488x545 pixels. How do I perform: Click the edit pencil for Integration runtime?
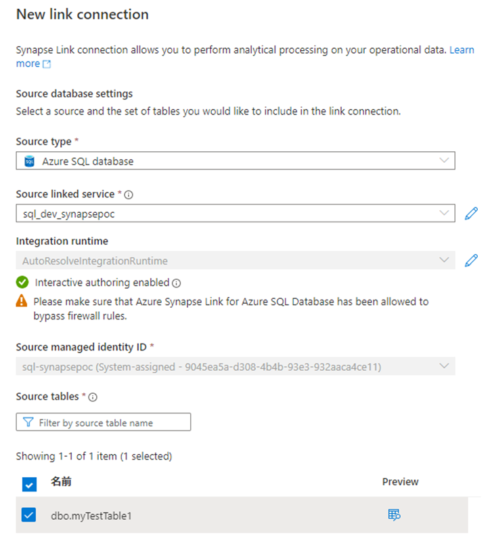point(471,260)
